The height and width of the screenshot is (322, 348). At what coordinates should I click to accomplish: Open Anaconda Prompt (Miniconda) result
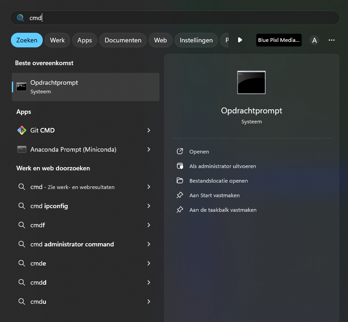click(x=86, y=149)
